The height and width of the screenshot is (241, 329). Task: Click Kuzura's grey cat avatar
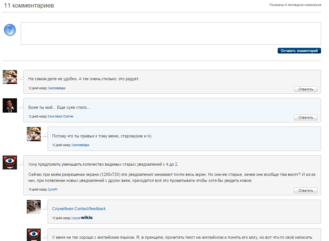click(34, 207)
